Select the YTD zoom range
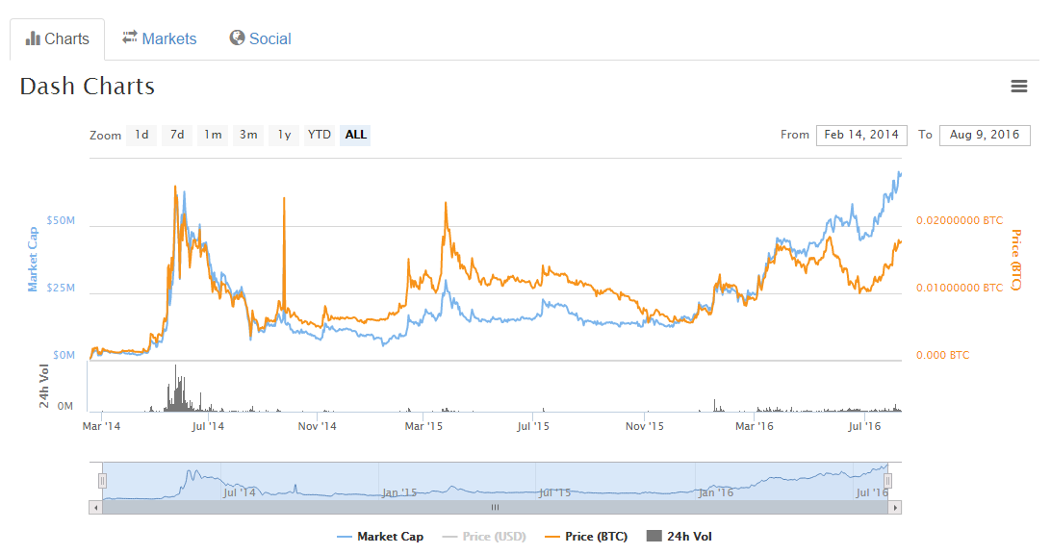The width and height of the screenshot is (1051, 554). coord(319,135)
